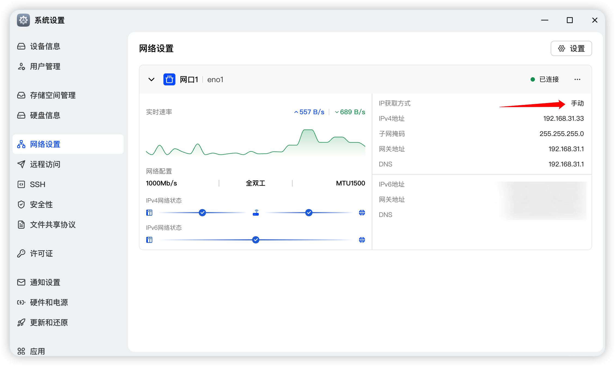Collapse the 网口1 eno1 panel chevron

[x=151, y=79]
